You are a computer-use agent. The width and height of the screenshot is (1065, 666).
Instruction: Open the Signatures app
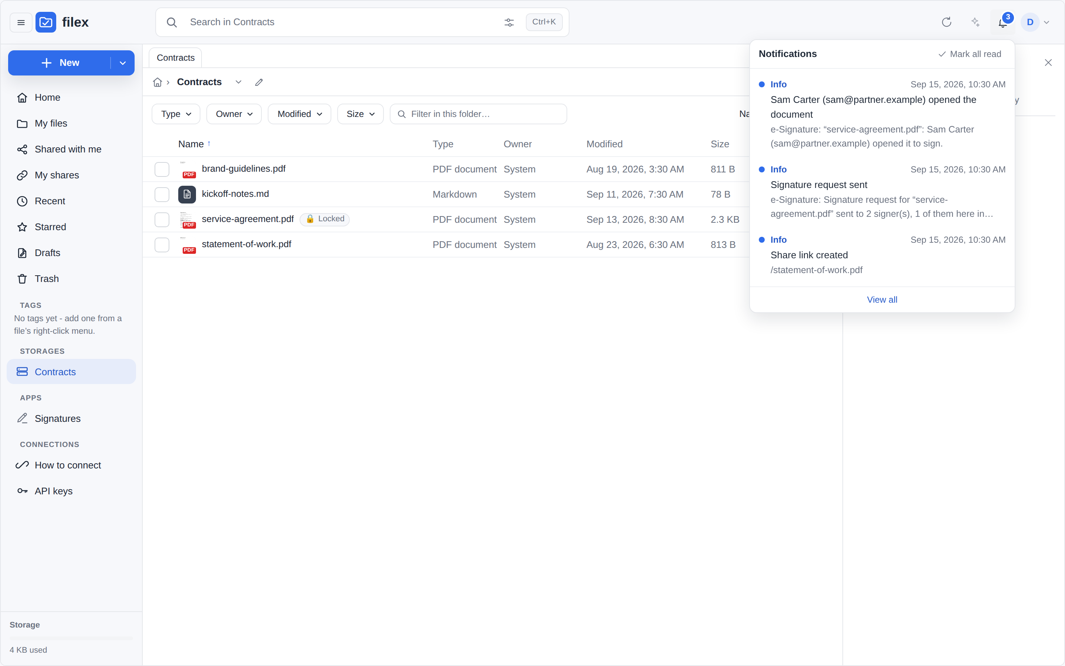pos(71,418)
